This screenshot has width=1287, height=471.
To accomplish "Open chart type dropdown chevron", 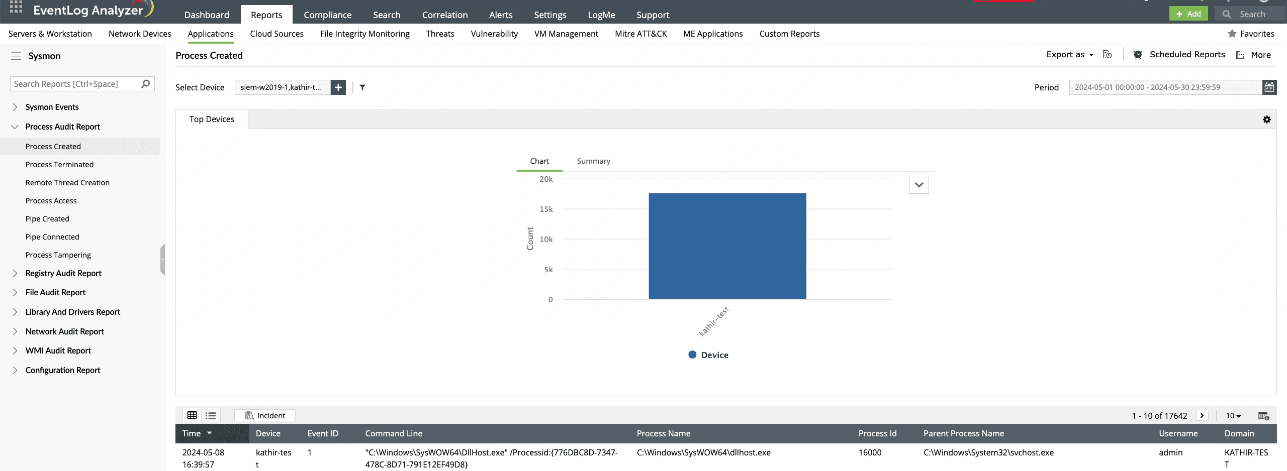I will coord(919,184).
